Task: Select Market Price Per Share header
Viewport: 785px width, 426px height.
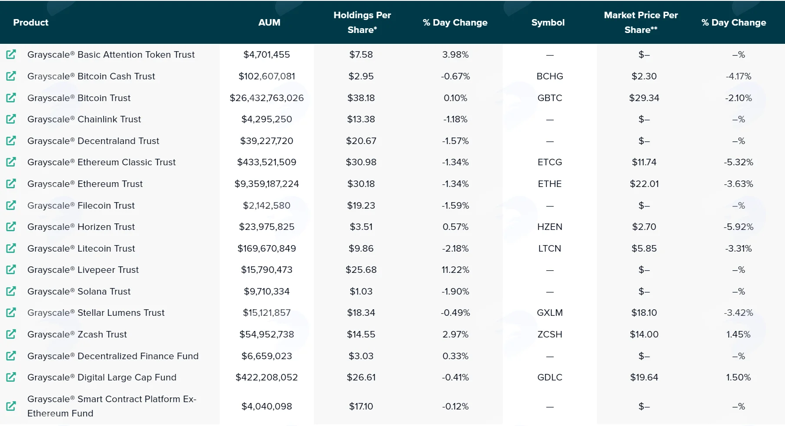Action: [641, 22]
